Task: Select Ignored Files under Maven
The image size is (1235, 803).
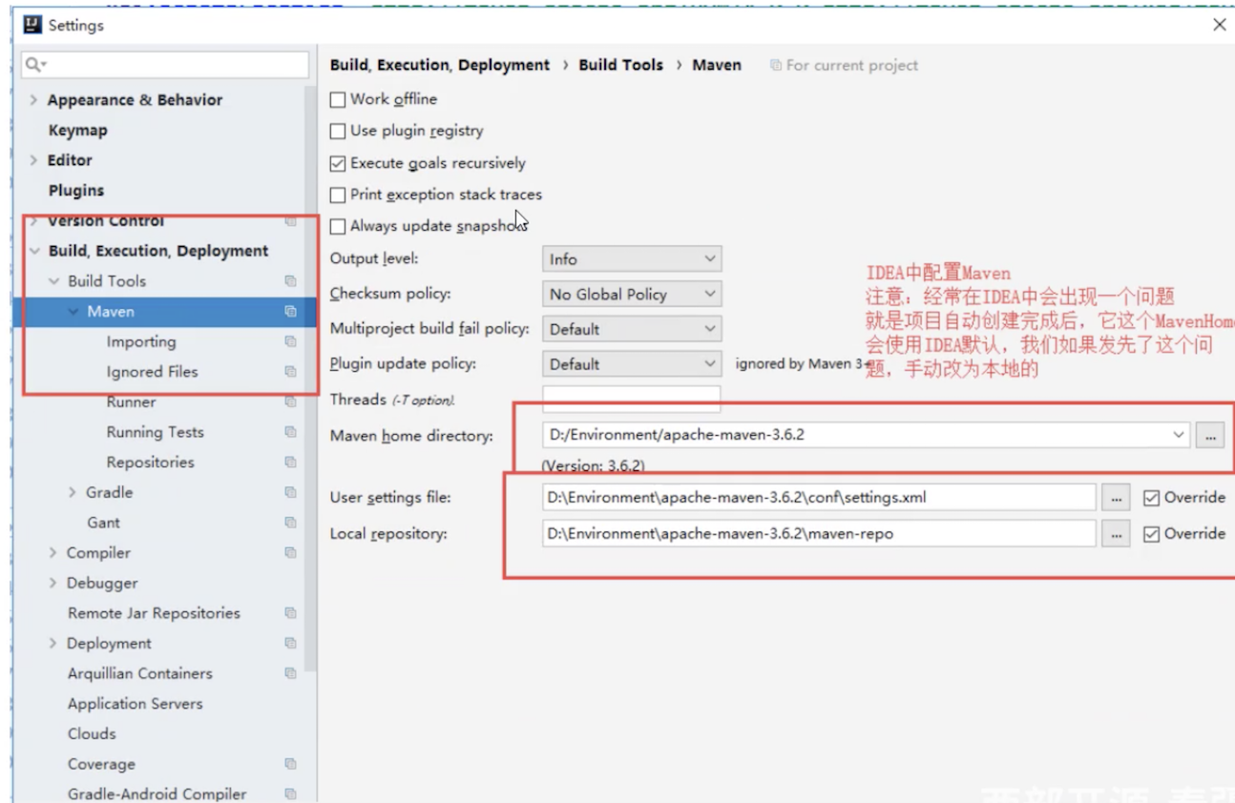Action: (153, 372)
